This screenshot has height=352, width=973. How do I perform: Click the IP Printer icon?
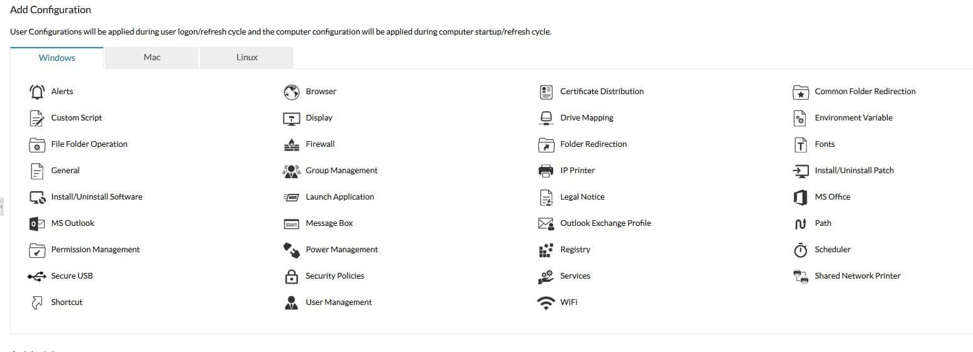tap(546, 171)
